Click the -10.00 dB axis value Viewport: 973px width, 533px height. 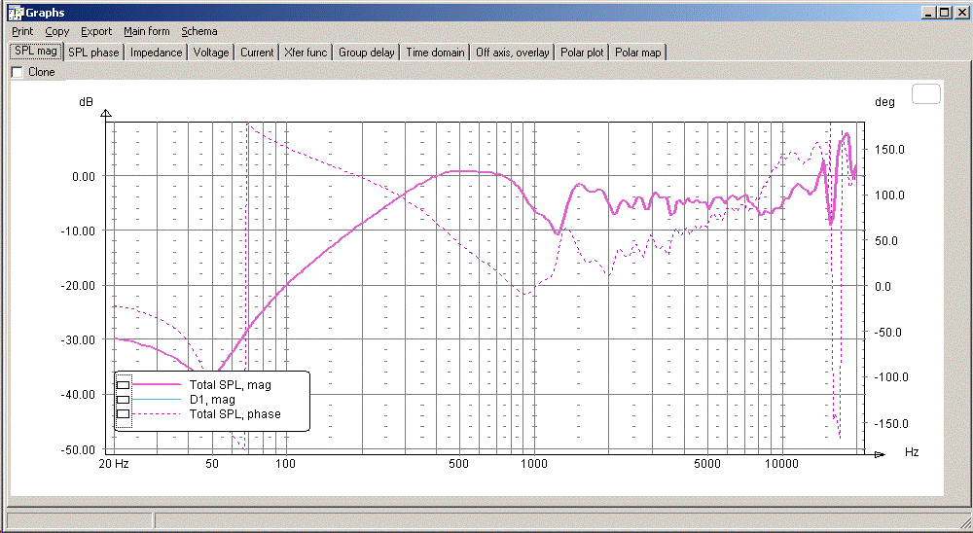click(x=78, y=231)
